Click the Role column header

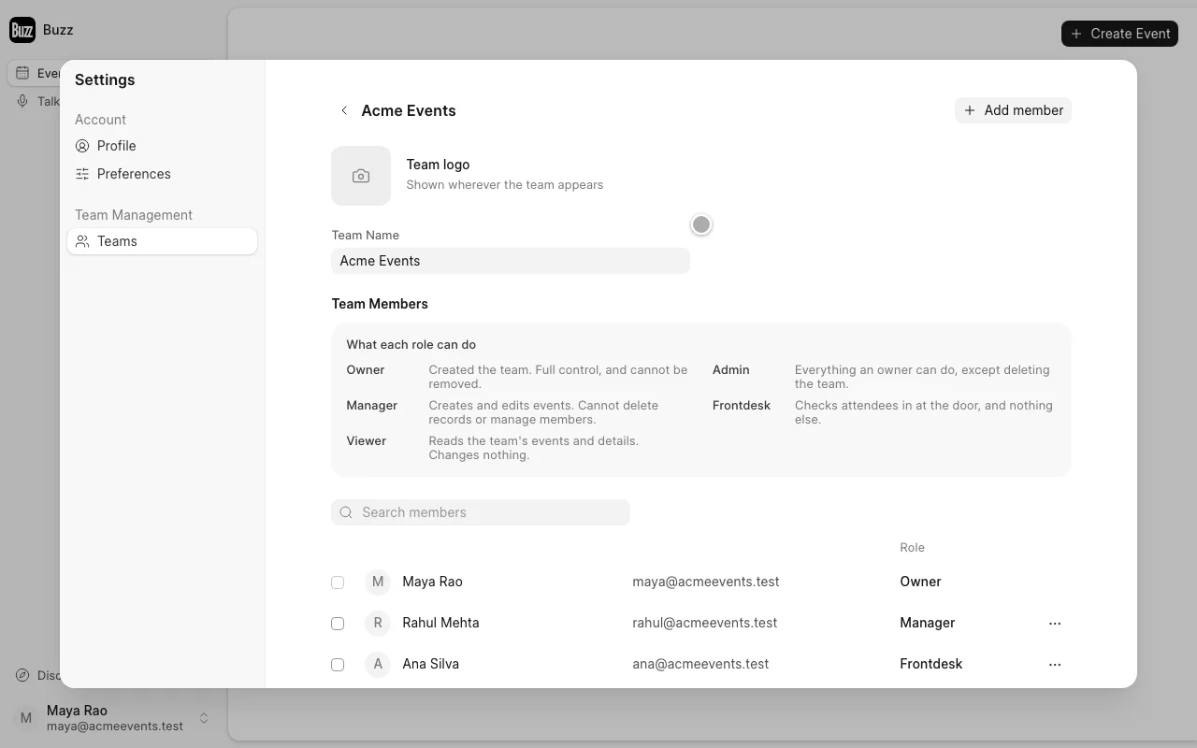click(912, 548)
